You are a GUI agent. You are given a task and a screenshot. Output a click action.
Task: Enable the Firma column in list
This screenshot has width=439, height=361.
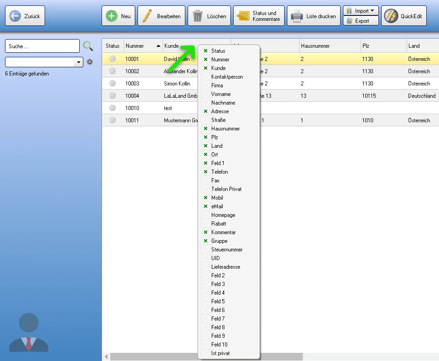[x=217, y=85]
